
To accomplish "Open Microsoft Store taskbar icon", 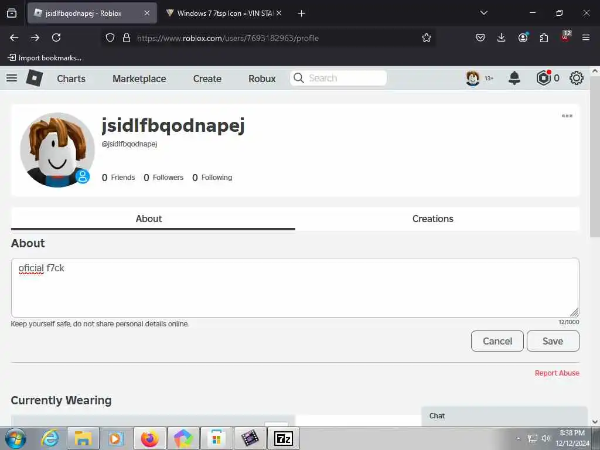I will (217, 438).
